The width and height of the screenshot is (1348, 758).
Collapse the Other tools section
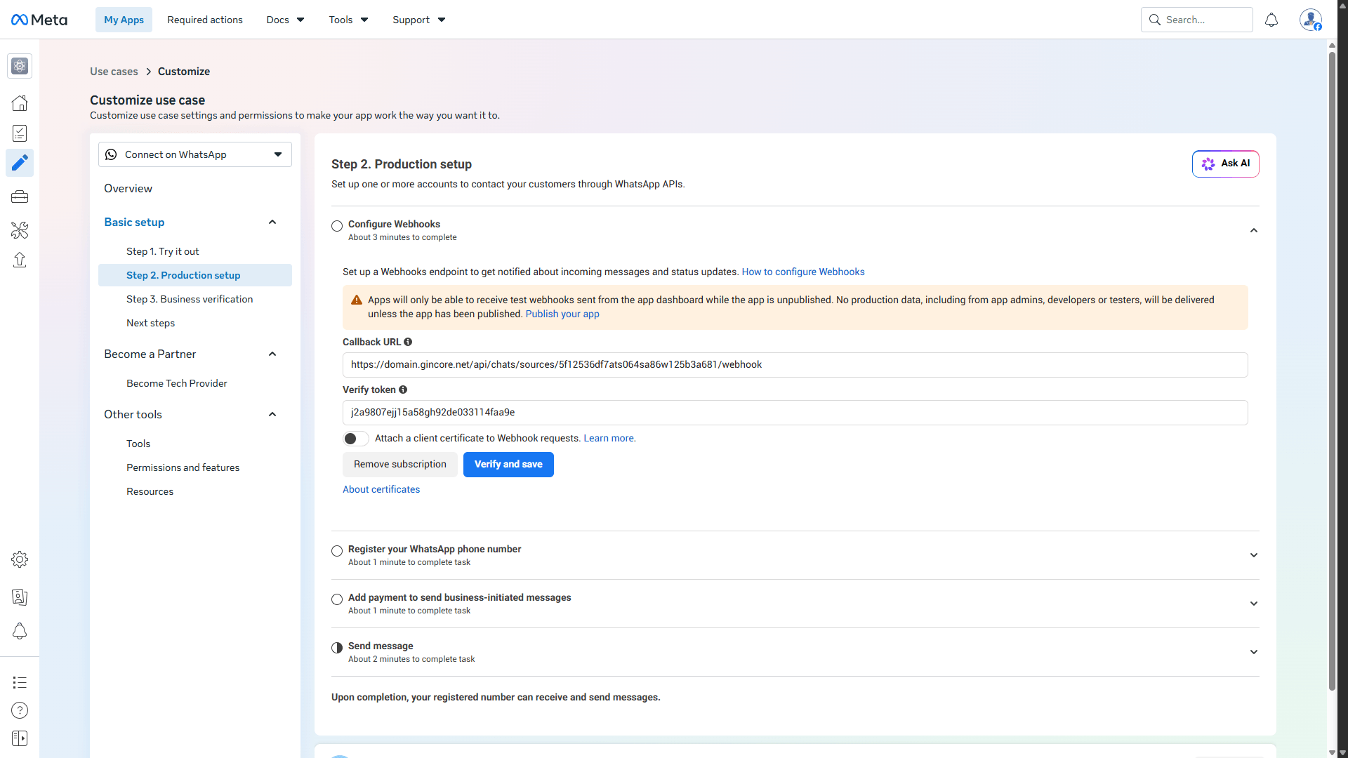[x=272, y=415]
